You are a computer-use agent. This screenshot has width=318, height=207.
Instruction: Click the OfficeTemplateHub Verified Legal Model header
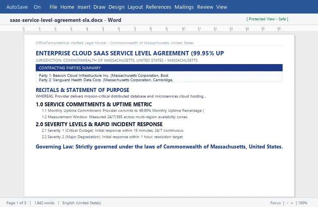[114, 43]
